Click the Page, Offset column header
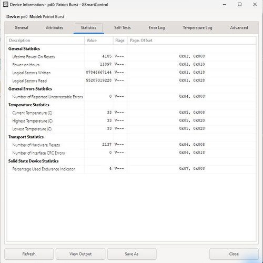The image size is (263, 263). pyautogui.click(x=192, y=41)
